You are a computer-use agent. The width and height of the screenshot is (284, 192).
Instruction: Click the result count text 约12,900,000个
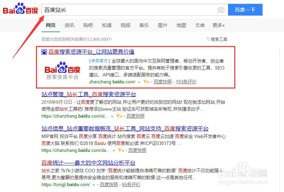click(x=97, y=39)
